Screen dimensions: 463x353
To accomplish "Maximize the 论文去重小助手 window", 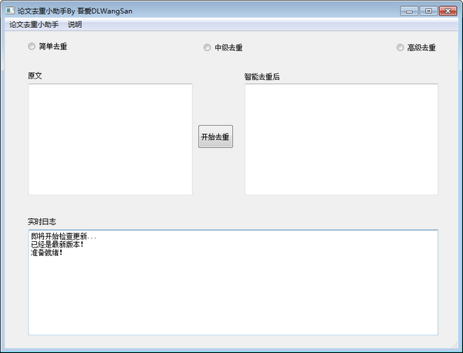I will [428, 11].
